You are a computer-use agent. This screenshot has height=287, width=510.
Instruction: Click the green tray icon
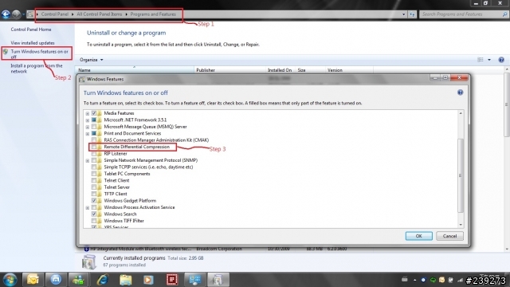coord(433,280)
